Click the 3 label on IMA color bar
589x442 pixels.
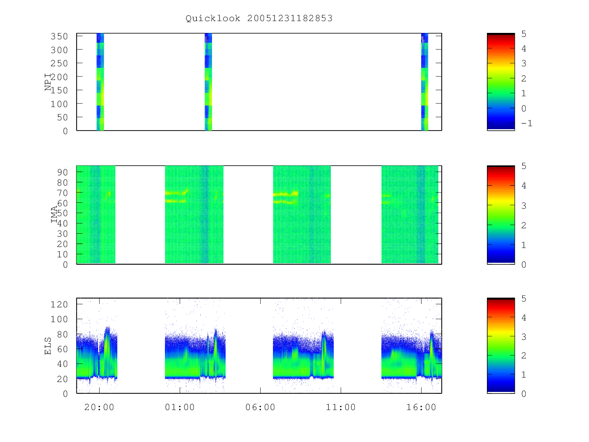(524, 205)
